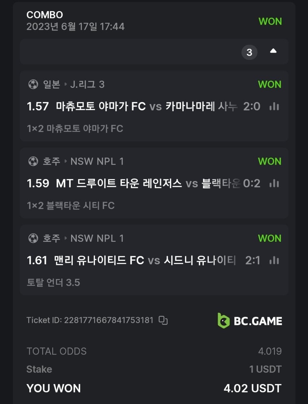Click the 4.02 USDT winnings amount

click(x=252, y=388)
